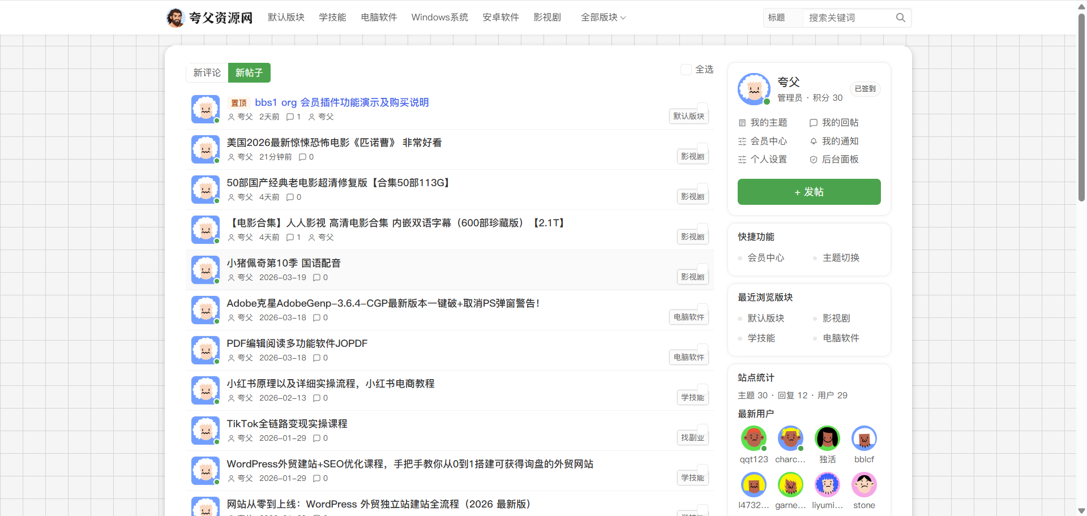Go to 安卓软件 nav section
This screenshot has height=516, width=1087.
(500, 18)
